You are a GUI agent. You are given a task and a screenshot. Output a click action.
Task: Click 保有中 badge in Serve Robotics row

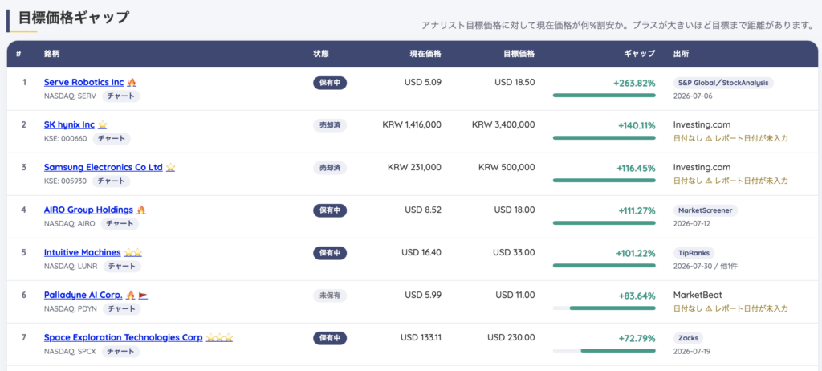(x=330, y=83)
